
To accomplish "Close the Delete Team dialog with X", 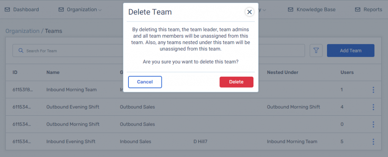I will (249, 12).
